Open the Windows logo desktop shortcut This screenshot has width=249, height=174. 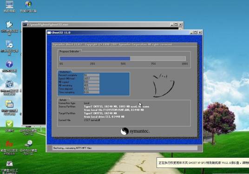tap(28, 6)
